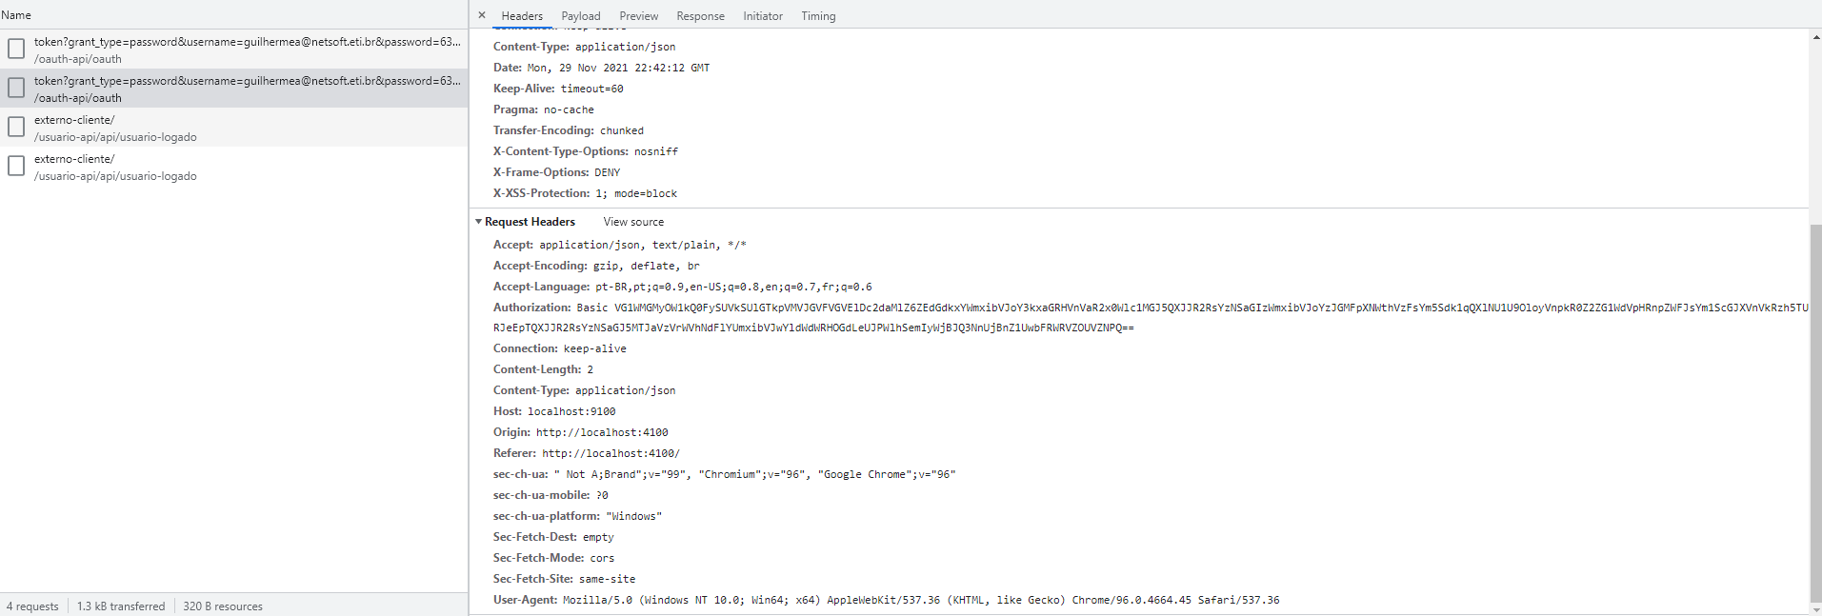Open the Payload tab
The height and width of the screenshot is (616, 1822).
click(x=581, y=16)
